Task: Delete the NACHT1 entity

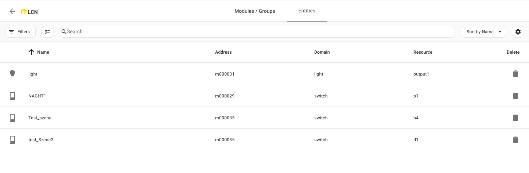Action: (515, 96)
